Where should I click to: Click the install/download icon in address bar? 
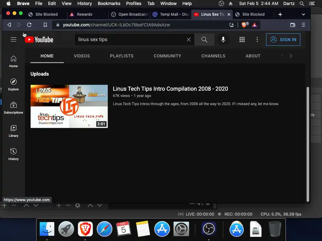point(232,25)
